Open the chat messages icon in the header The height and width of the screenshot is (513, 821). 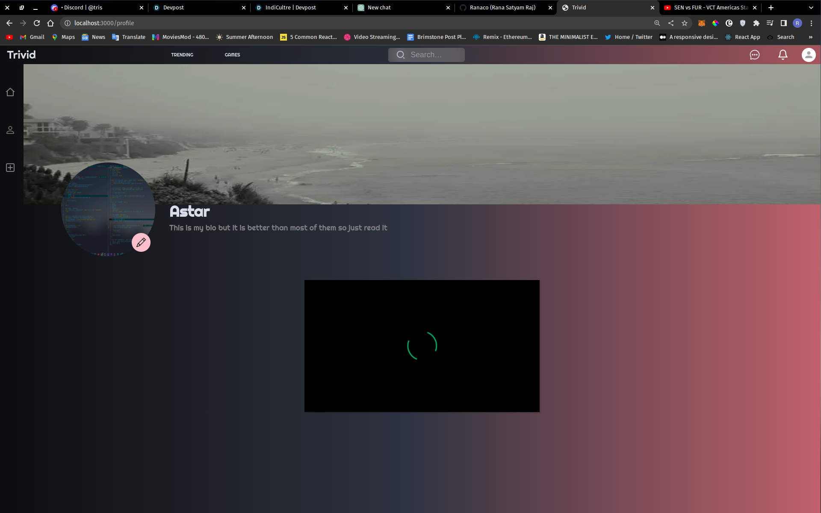point(755,55)
